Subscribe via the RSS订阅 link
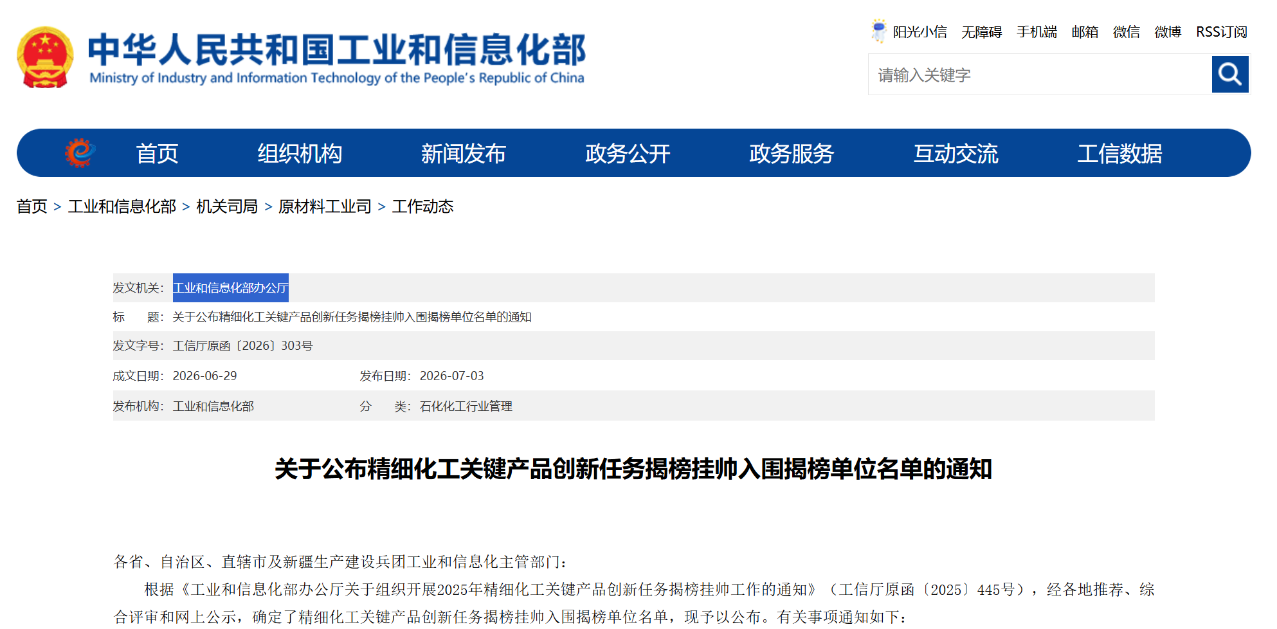 [x=1222, y=32]
